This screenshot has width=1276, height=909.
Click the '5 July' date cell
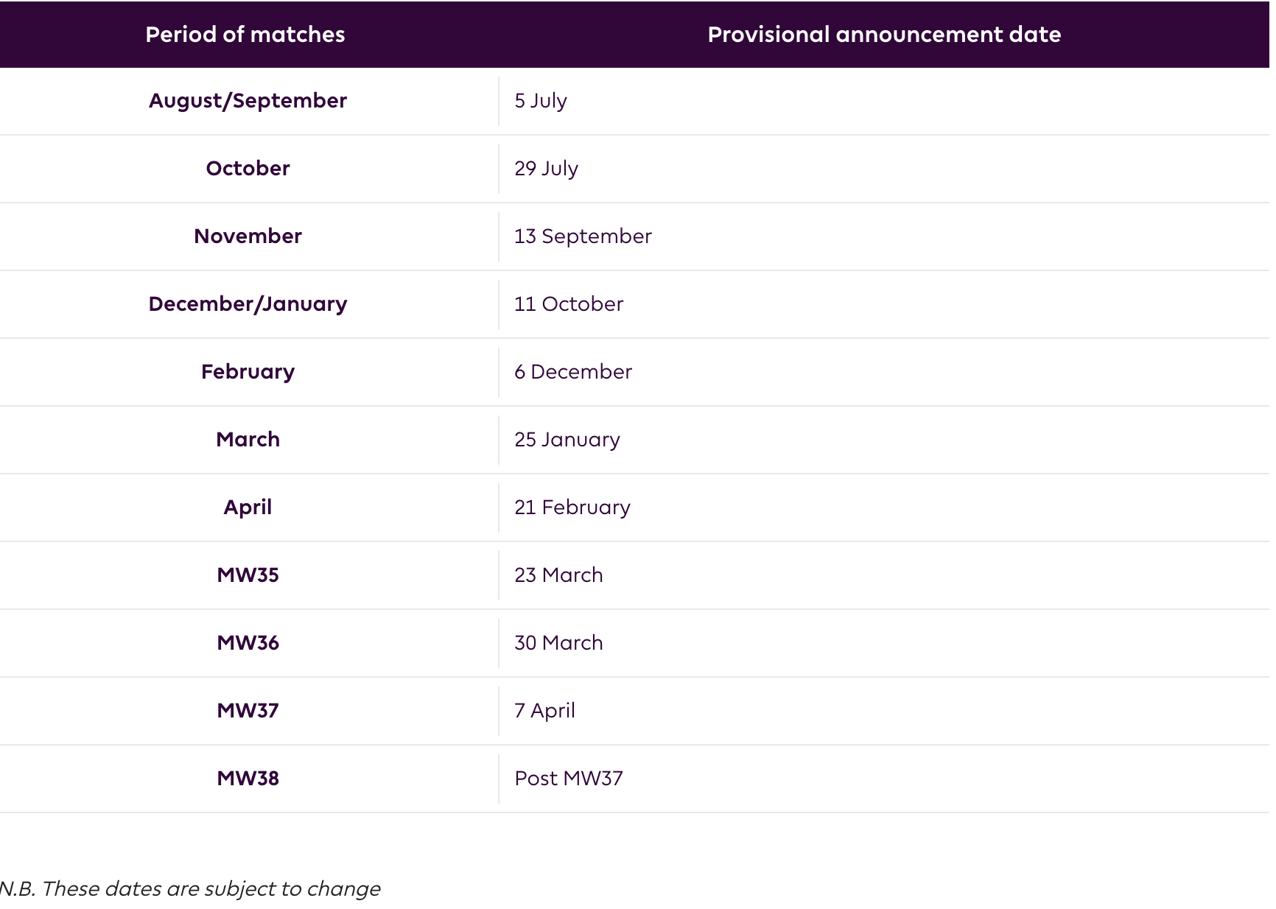[541, 101]
